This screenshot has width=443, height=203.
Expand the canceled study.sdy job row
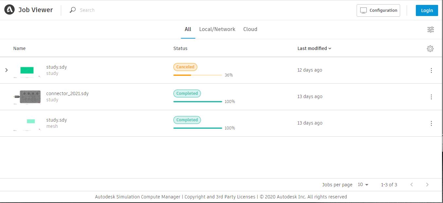[x=7, y=70]
